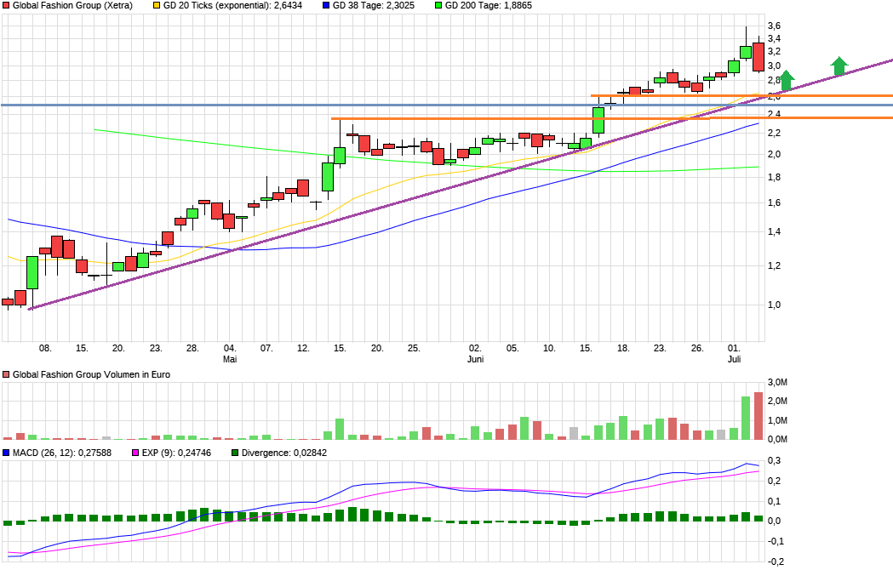Click the right green up arrow
893x570 pixels.
click(839, 66)
